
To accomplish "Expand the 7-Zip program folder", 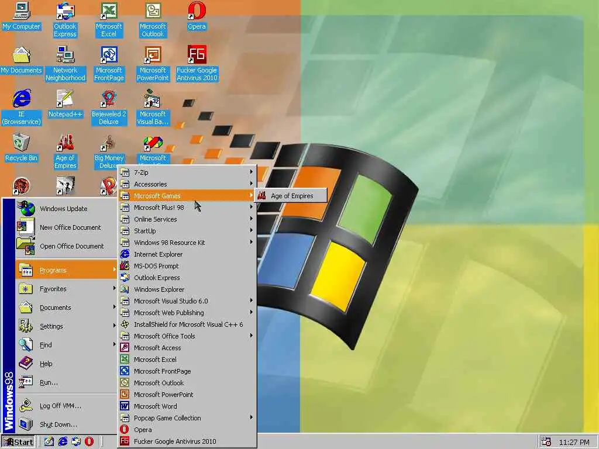I will coord(187,172).
